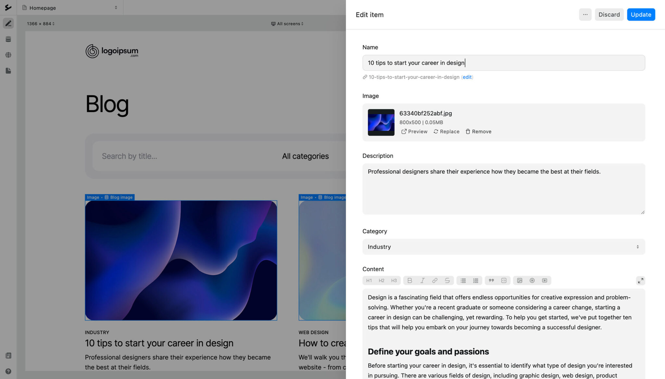665x379 pixels.
Task: Click the Update button to save changes
Action: (640, 14)
